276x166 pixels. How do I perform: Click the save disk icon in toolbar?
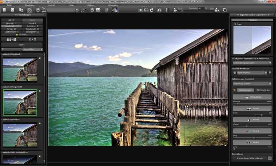[38, 9]
